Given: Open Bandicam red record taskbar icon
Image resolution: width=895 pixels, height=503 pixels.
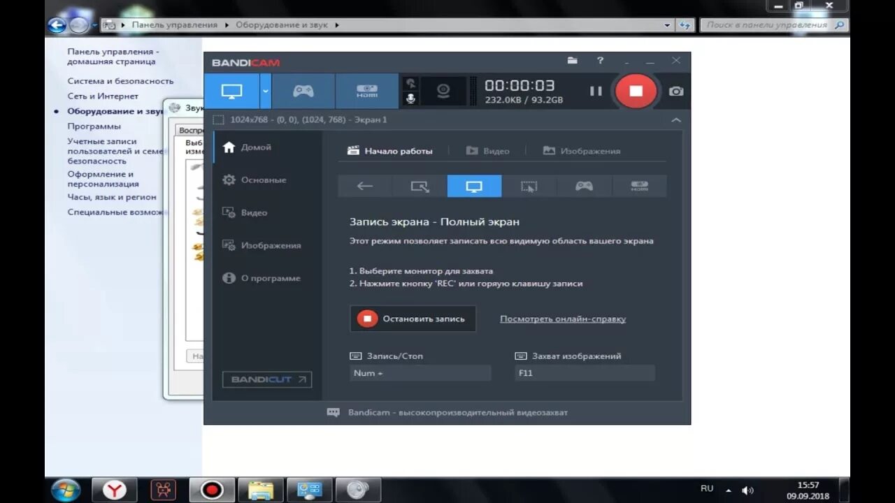Looking at the screenshot, I should (211, 490).
